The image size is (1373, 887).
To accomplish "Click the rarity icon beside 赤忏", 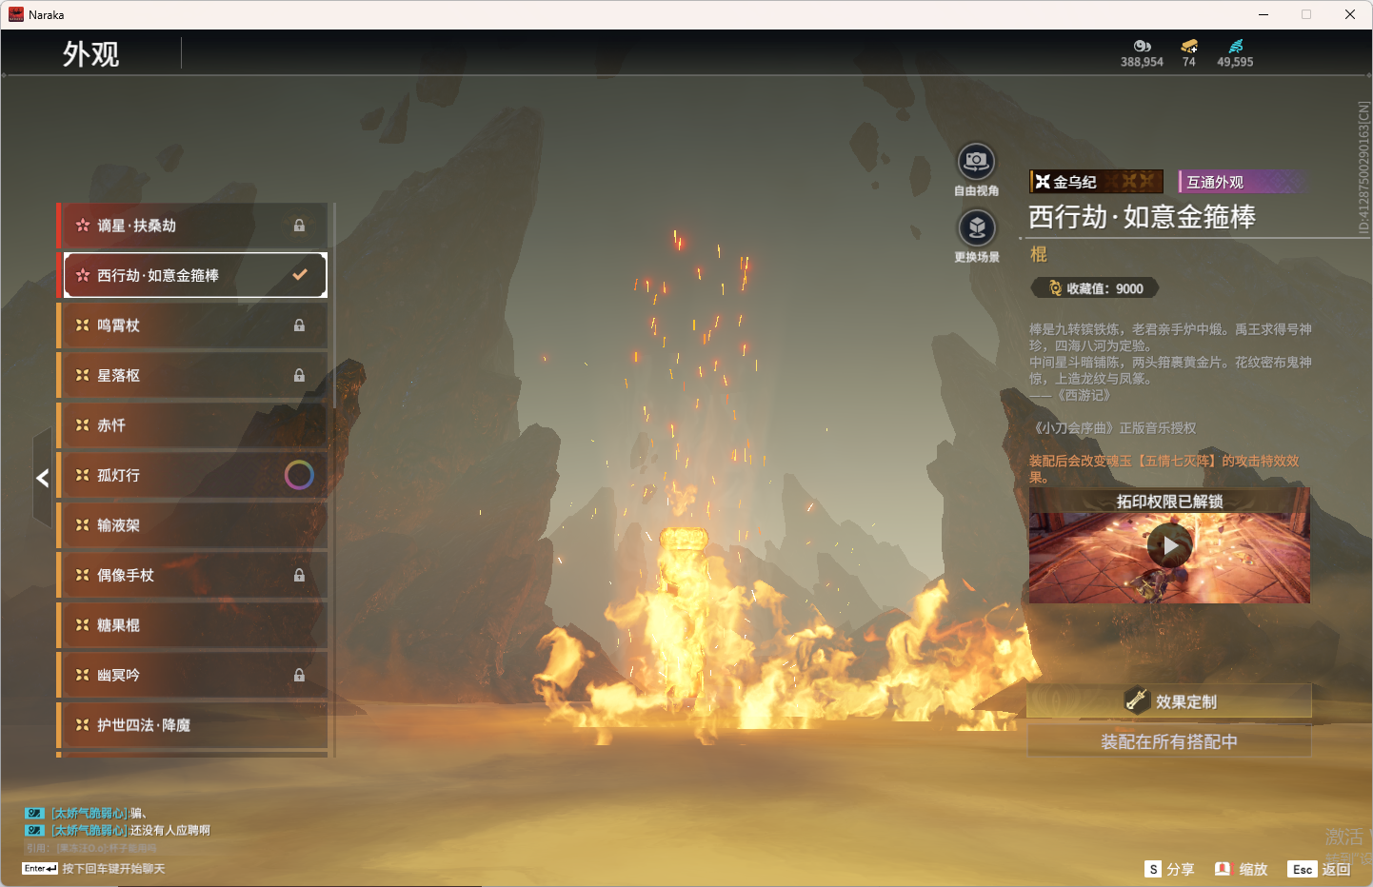I will pos(83,425).
